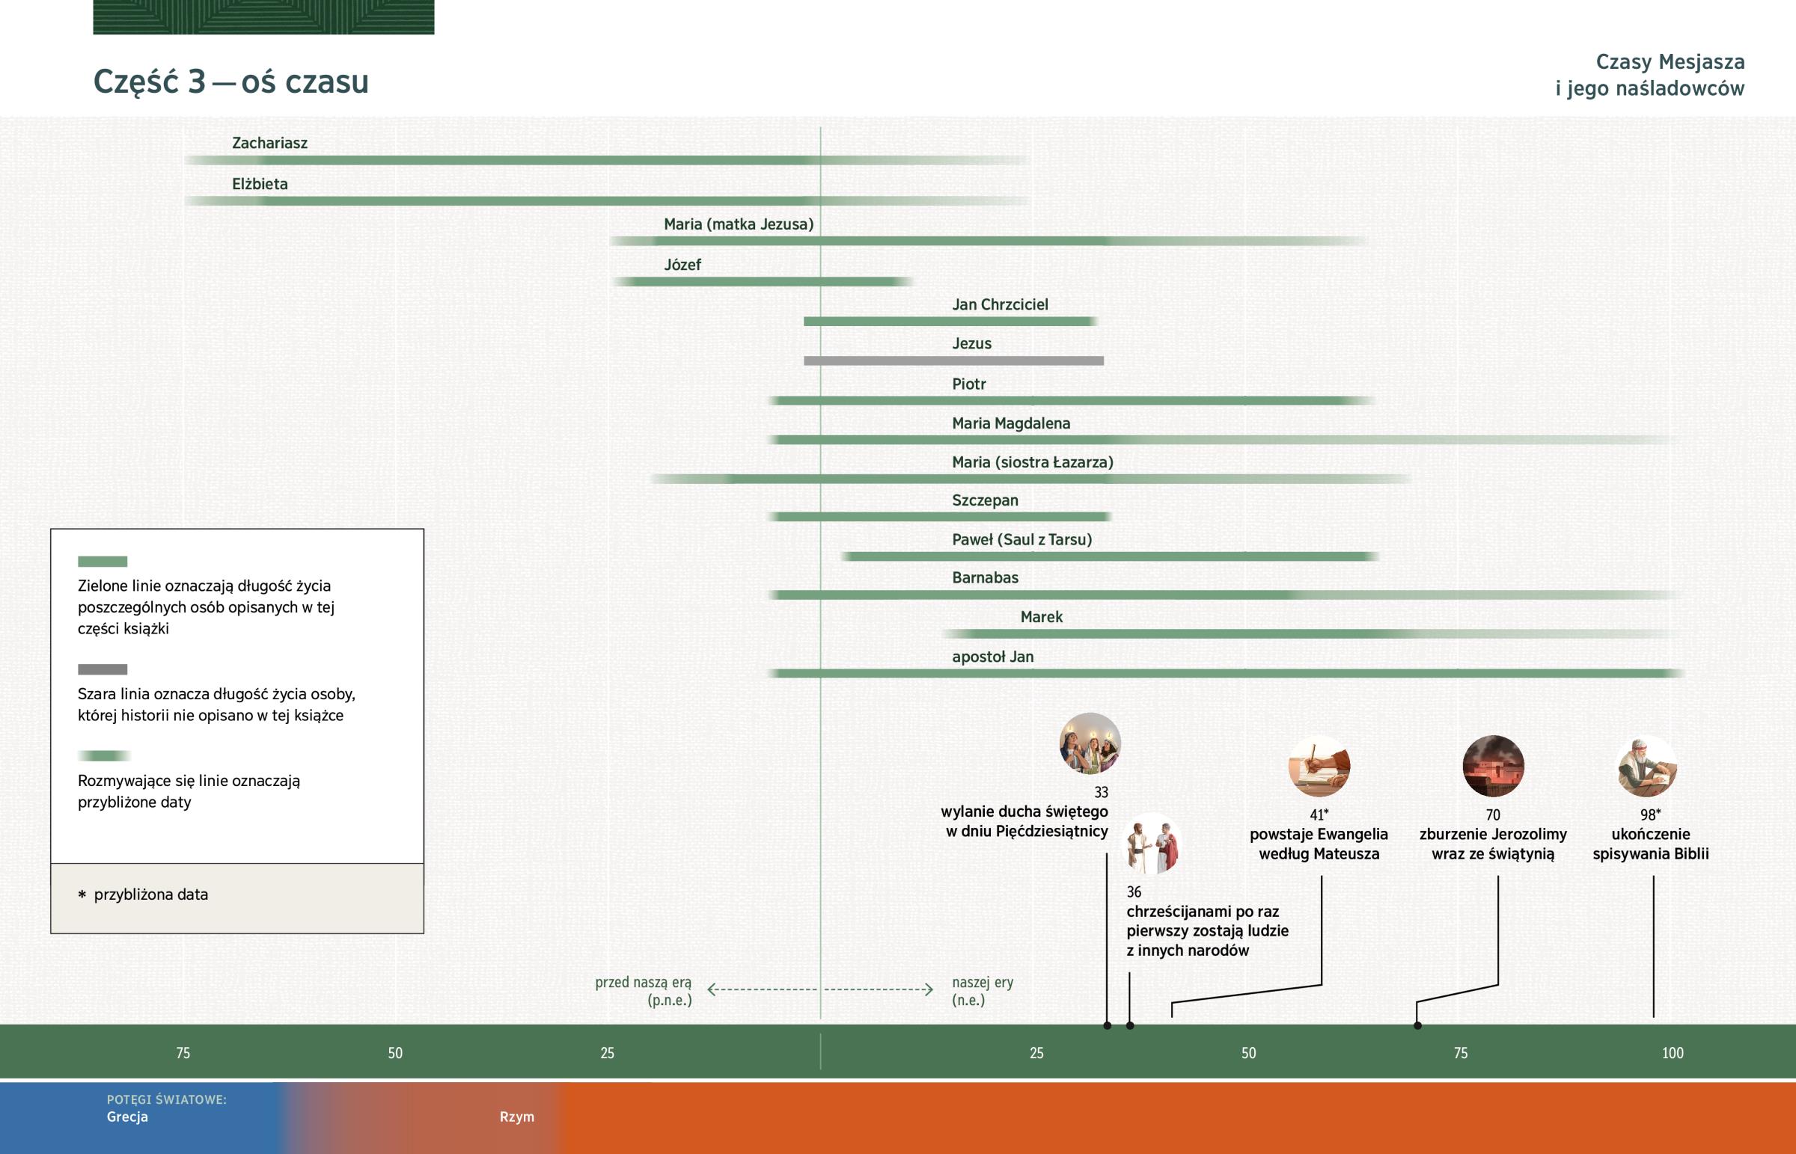
Task: Click the timeline dot marking year 70
Action: (x=1417, y=1025)
